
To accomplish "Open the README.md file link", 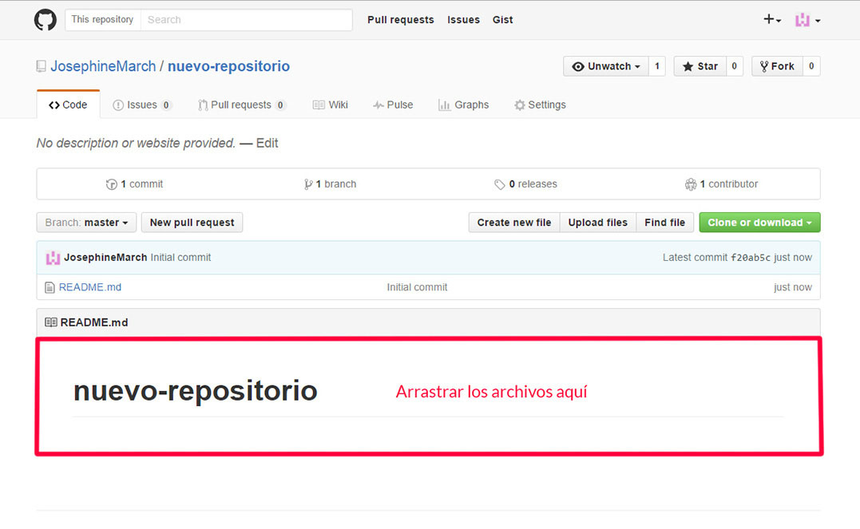I will point(89,286).
